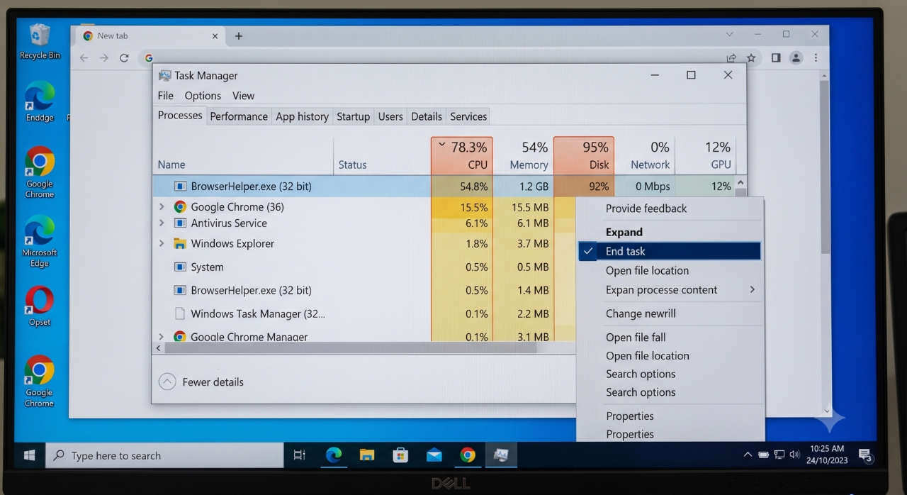The height and width of the screenshot is (495, 907).
Task: Switch to the Services tab
Action: click(x=468, y=116)
